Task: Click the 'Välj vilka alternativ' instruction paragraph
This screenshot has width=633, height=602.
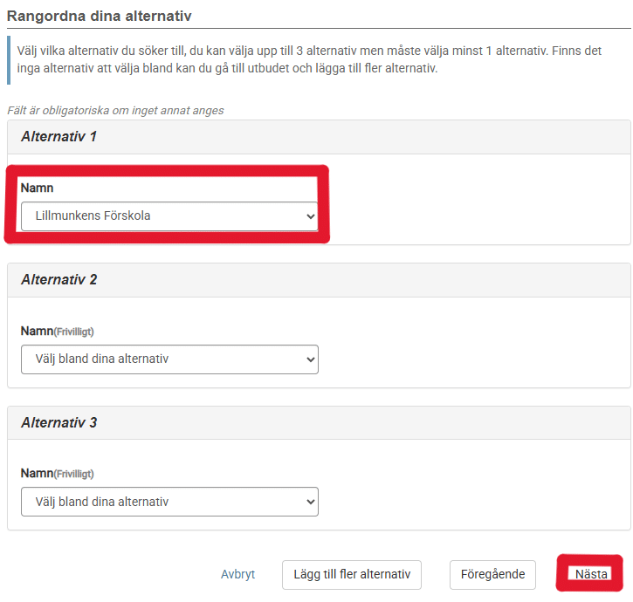Action: click(309, 59)
